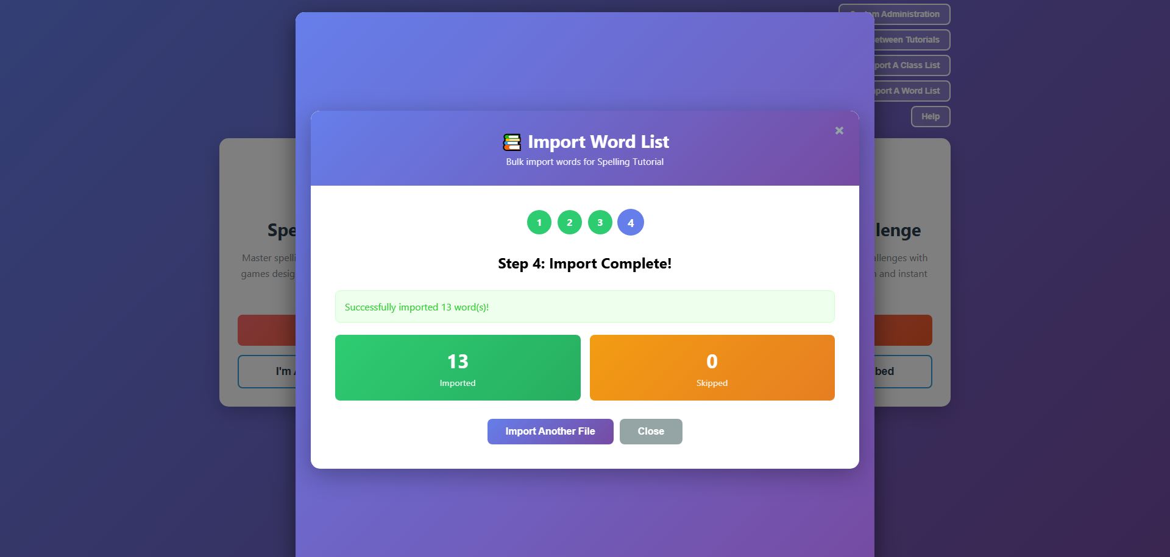Click the green Imported count card
This screenshot has height=557, width=1170.
pos(458,368)
